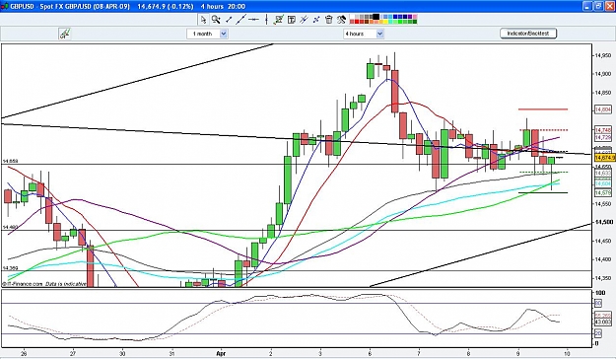Screen dimensions: 616x359
Task: Pick the white color swatch
Action: pyautogui.click(x=352, y=17)
